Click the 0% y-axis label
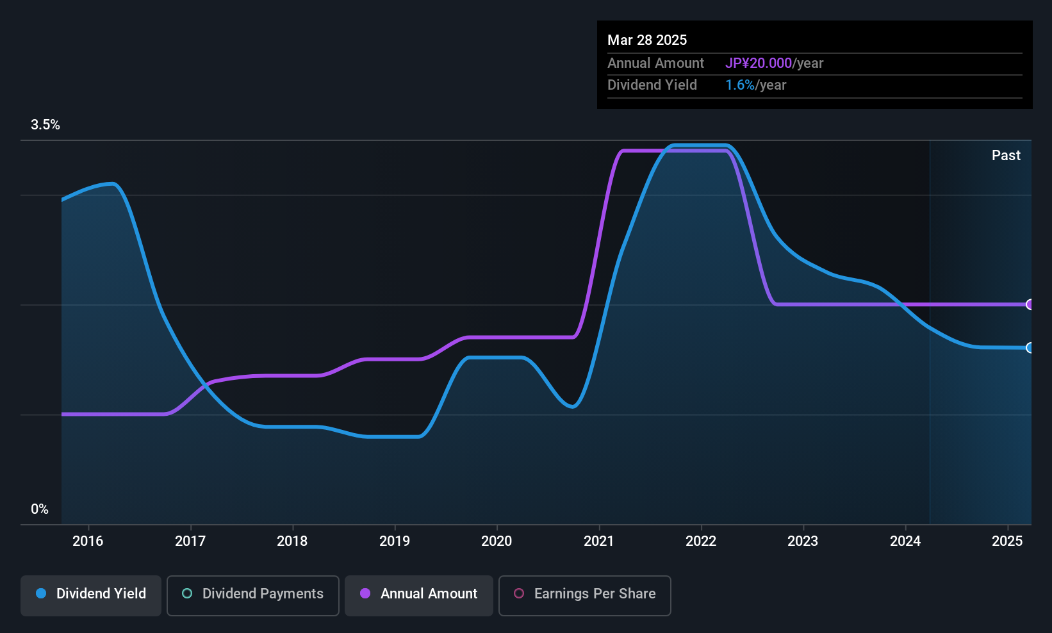 click(40, 509)
